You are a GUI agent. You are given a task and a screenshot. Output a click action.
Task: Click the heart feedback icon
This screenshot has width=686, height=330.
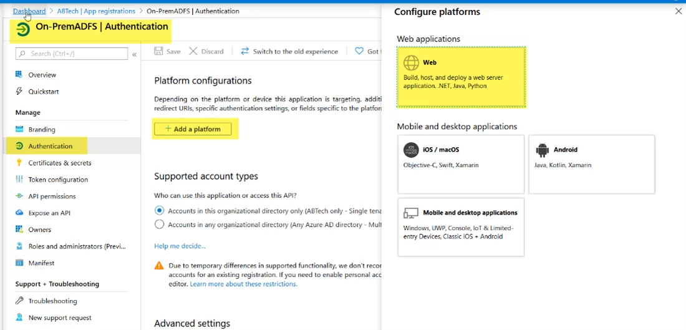359,51
